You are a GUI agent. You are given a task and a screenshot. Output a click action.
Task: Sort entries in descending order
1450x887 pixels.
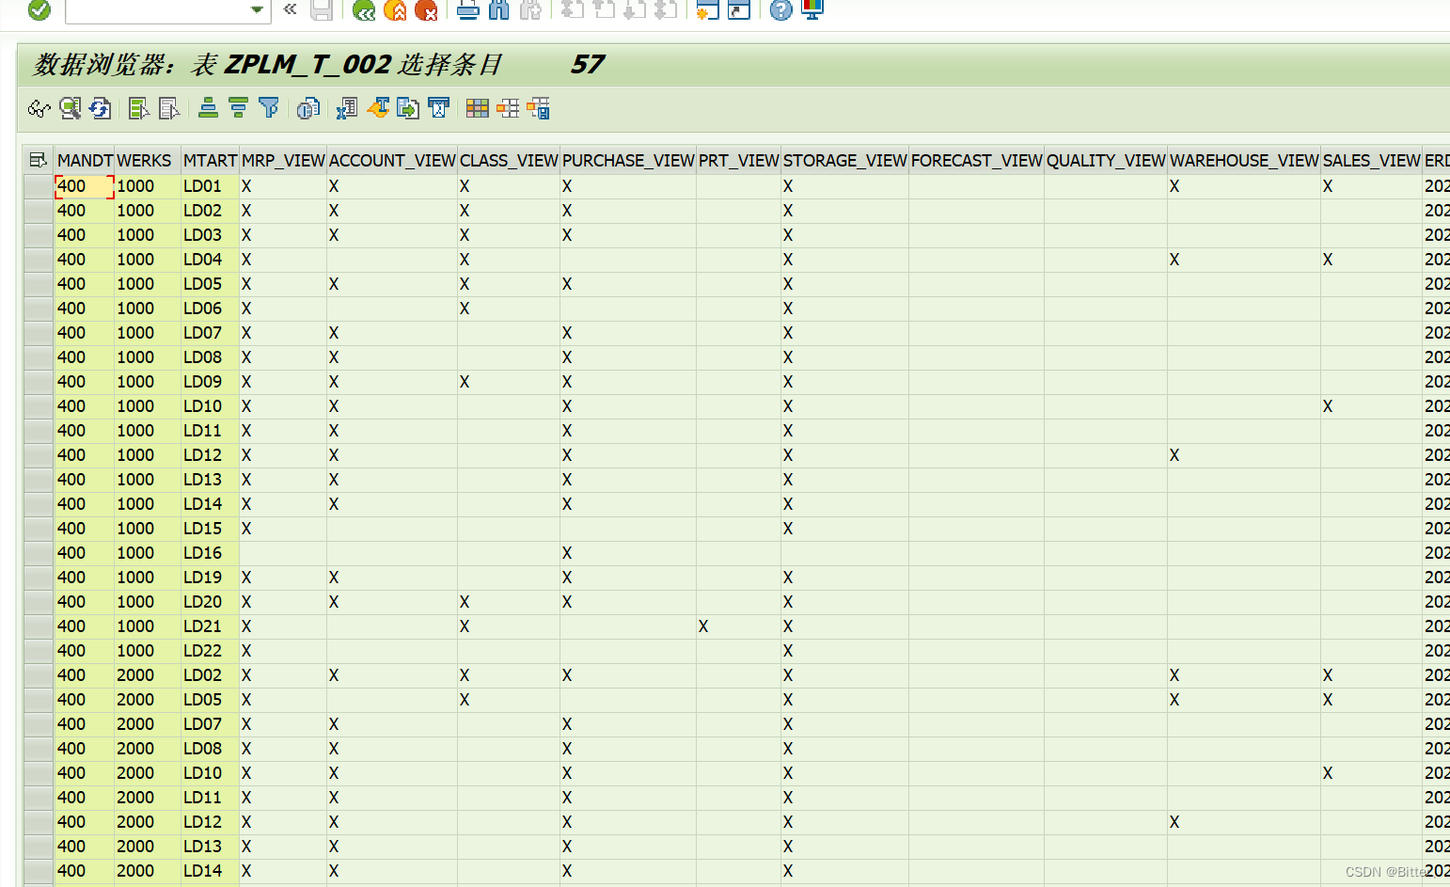point(237,108)
